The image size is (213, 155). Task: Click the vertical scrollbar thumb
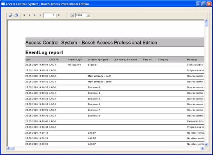(x=206, y=25)
